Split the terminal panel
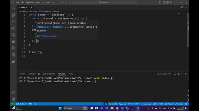 point(175,74)
